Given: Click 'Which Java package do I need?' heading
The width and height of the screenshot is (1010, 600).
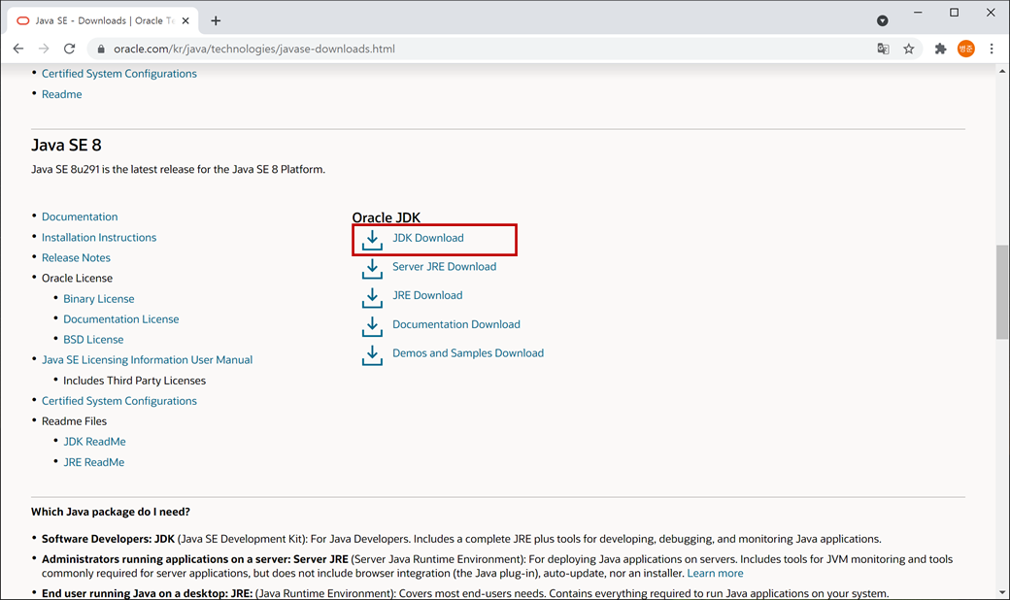Looking at the screenshot, I should 110,512.
